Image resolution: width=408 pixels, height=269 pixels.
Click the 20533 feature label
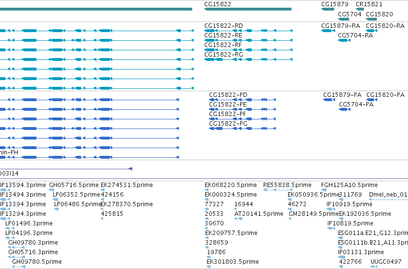tap(214, 214)
